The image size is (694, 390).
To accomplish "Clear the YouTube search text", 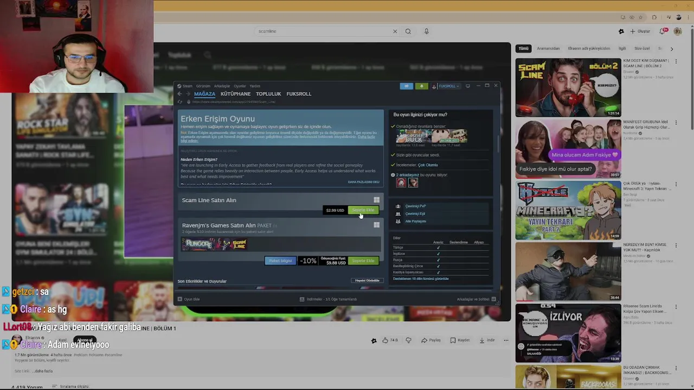I will click(395, 31).
